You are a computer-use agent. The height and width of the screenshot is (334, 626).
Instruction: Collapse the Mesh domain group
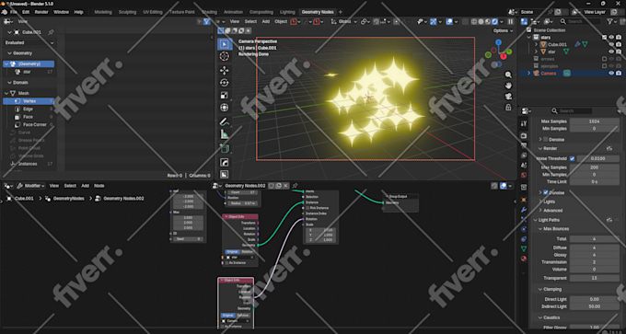(x=6, y=93)
